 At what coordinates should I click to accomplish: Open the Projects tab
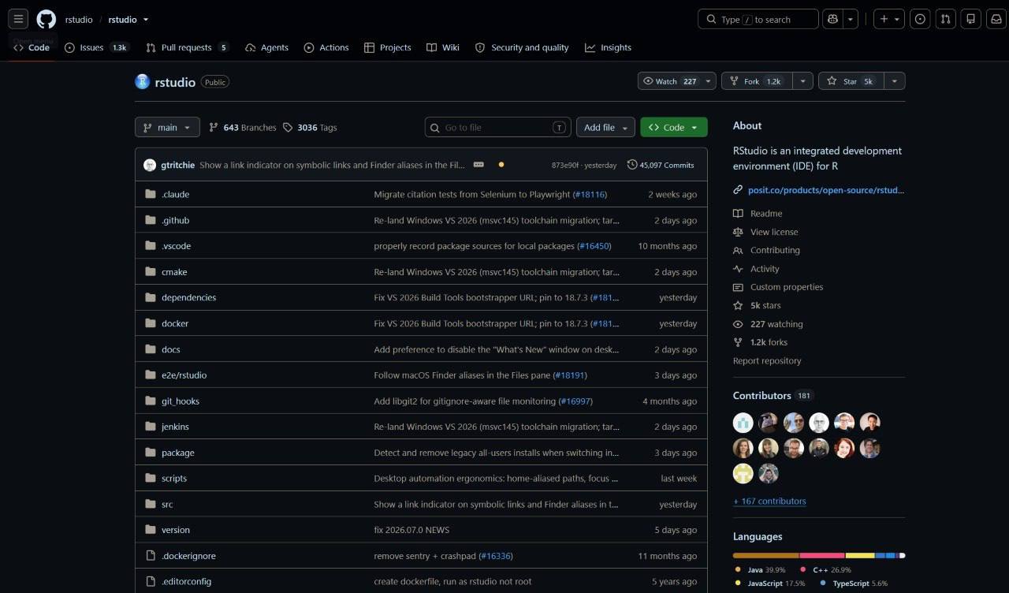(388, 47)
